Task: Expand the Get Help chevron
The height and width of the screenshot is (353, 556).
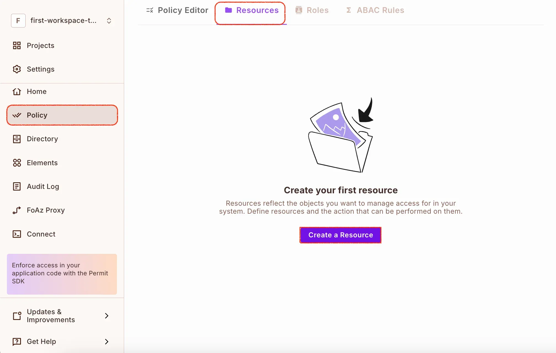Action: pos(107,342)
